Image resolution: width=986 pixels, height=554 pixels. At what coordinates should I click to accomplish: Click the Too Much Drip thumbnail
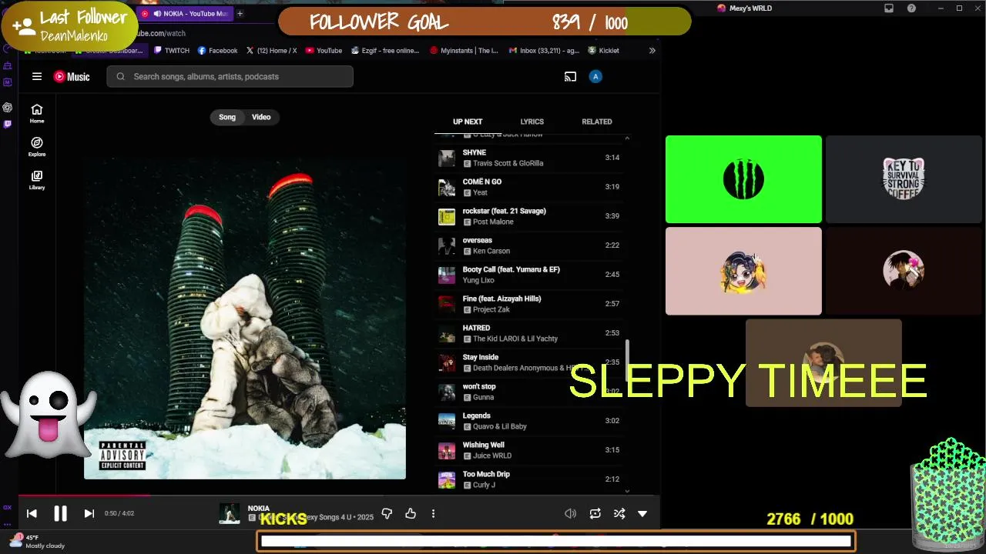pyautogui.click(x=447, y=480)
